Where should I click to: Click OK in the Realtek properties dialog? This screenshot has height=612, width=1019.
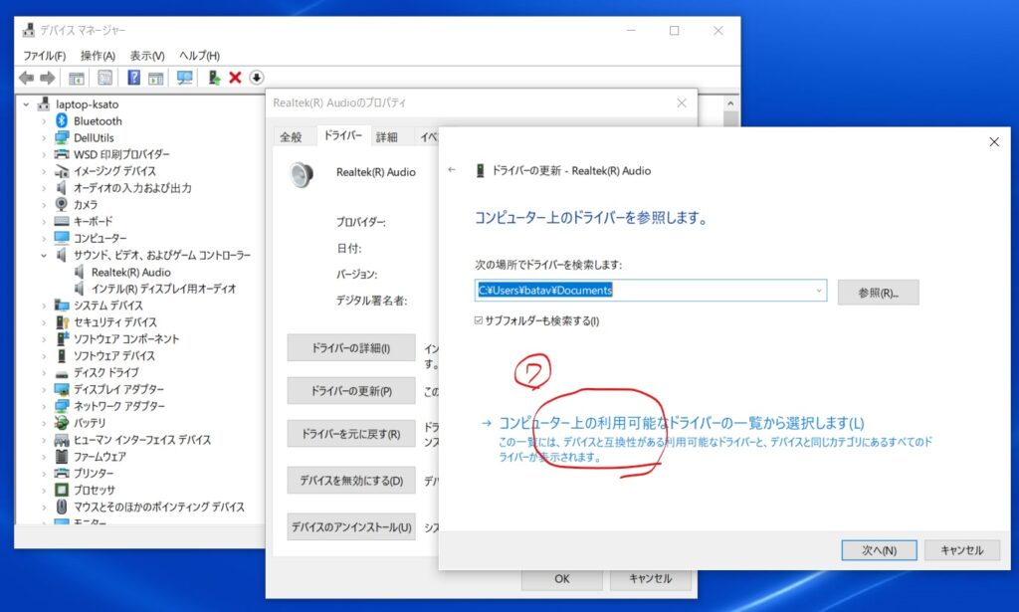click(562, 578)
